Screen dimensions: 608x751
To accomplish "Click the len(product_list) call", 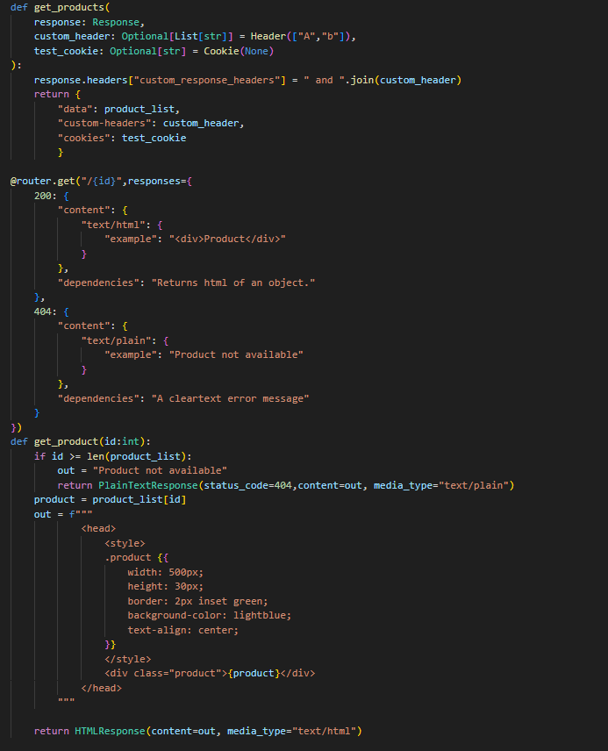I will (x=136, y=456).
